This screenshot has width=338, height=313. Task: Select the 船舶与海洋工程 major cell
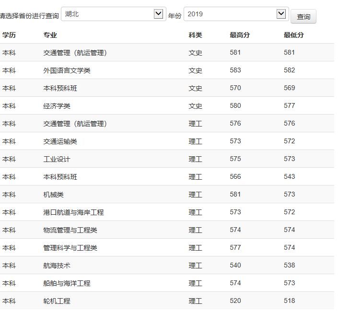[67, 283]
